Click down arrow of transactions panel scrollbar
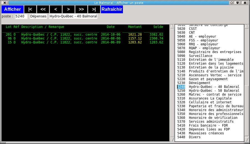Viewport: 250px width, 144px height. tap(172, 139)
